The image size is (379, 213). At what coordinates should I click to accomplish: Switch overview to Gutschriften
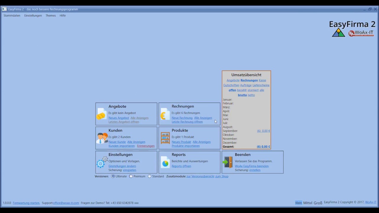(231, 85)
